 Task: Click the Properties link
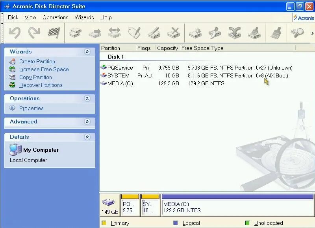tap(31, 108)
